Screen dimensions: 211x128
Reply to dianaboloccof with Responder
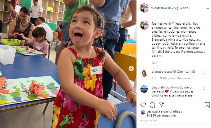coord(184,78)
